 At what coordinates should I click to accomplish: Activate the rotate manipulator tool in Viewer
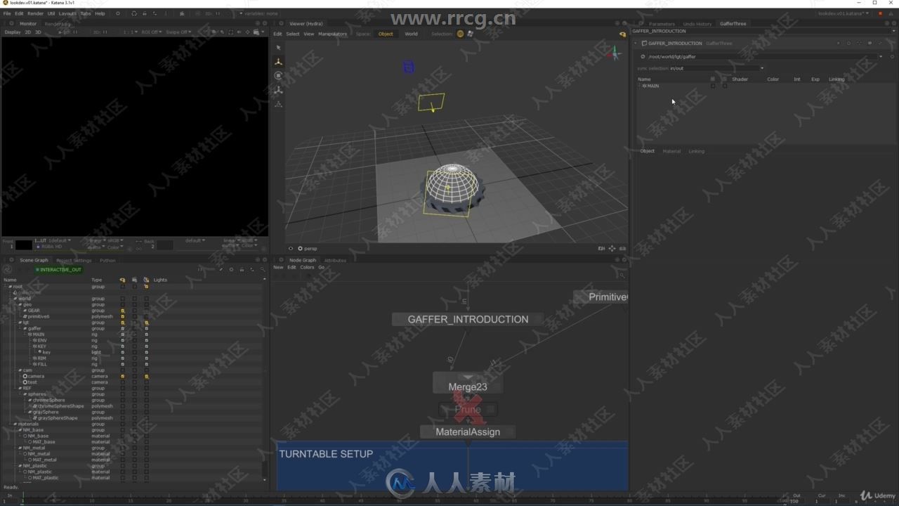(x=278, y=76)
